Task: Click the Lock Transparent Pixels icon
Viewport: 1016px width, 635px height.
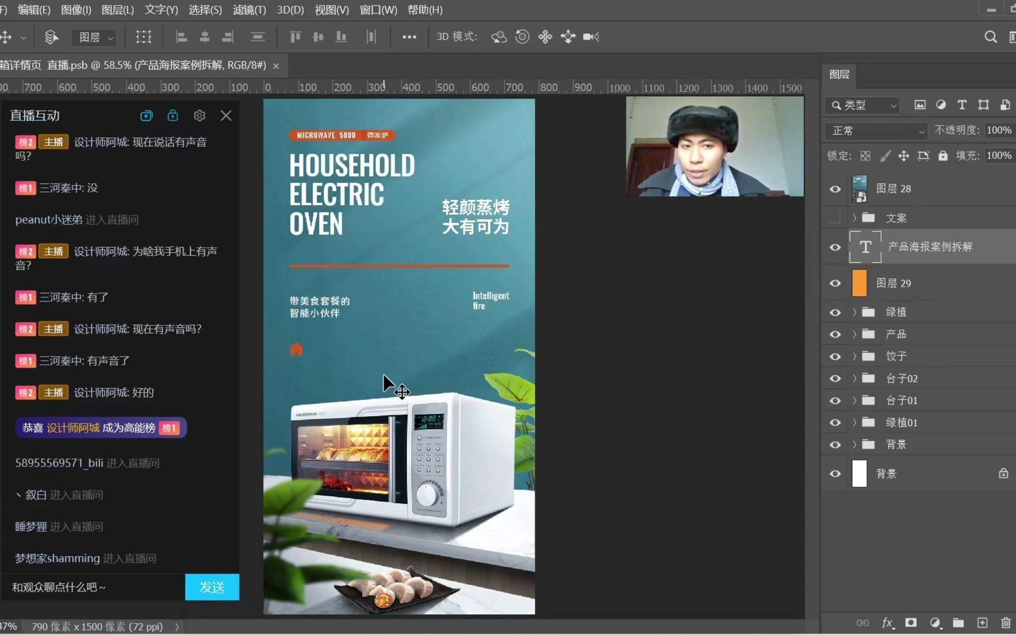Action: pos(865,155)
